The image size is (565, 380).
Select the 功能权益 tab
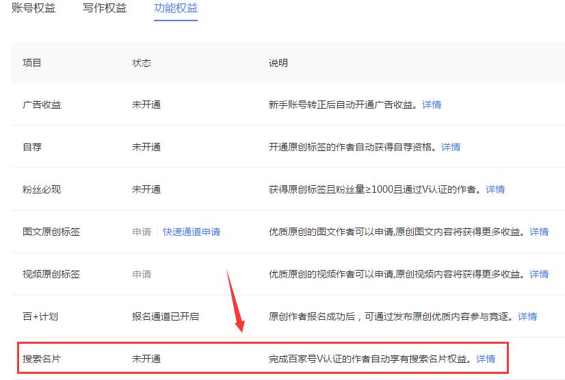pyautogui.click(x=176, y=8)
